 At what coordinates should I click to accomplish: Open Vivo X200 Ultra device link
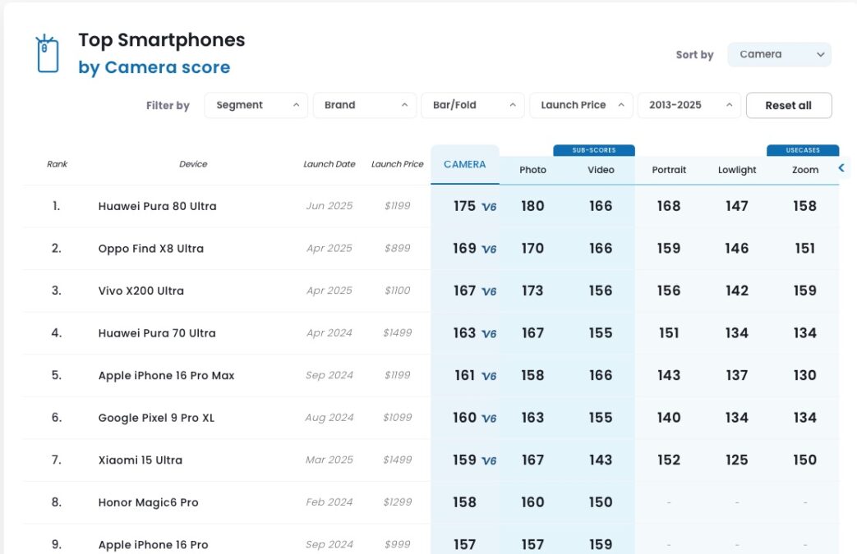tap(141, 291)
